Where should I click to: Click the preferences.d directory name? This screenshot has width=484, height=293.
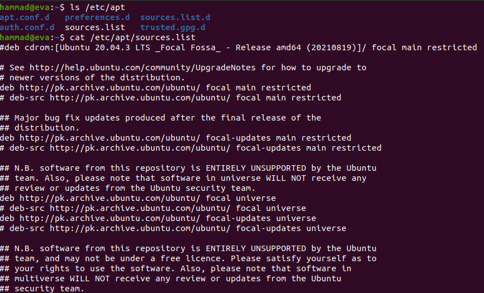(97, 17)
